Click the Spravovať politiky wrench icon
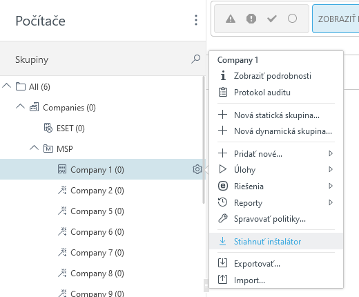This screenshot has height=297, width=359. (x=223, y=218)
